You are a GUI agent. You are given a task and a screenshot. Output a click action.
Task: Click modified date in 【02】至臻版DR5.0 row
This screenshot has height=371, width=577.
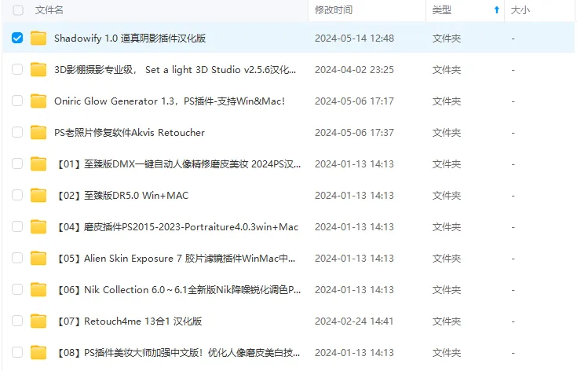point(354,195)
